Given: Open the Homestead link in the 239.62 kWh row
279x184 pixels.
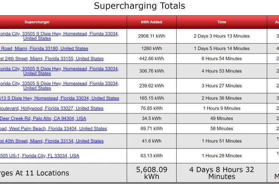Looking at the screenshot, I should (x=59, y=86).
